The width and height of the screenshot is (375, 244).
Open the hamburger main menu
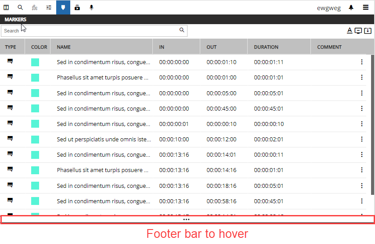366,7
